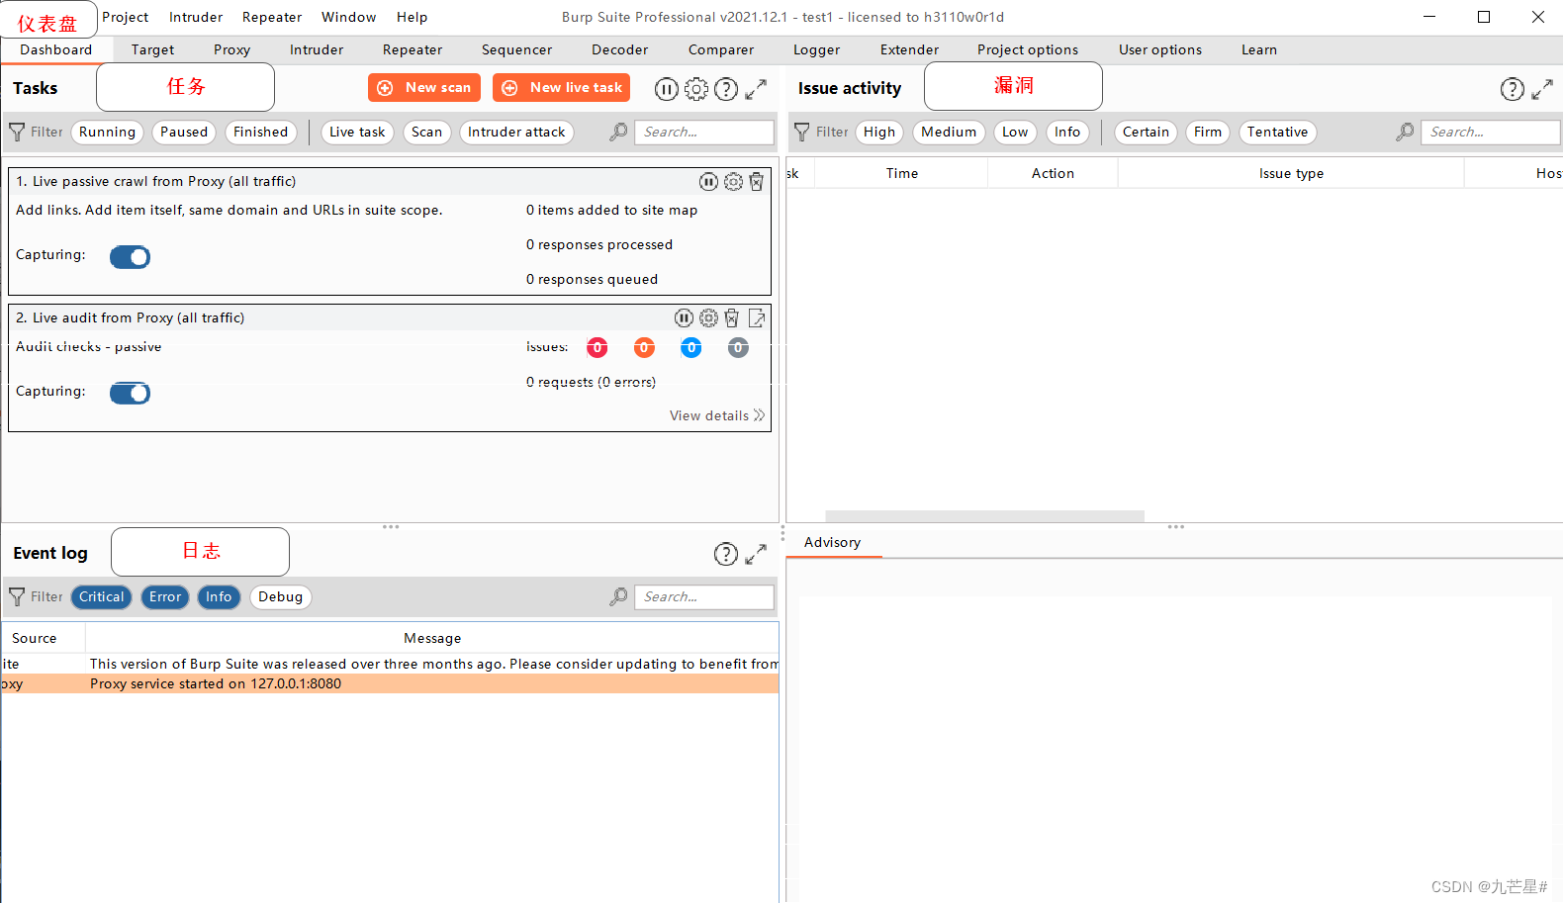Open the Help menu
Screen dimensions: 1563x903
click(x=412, y=17)
